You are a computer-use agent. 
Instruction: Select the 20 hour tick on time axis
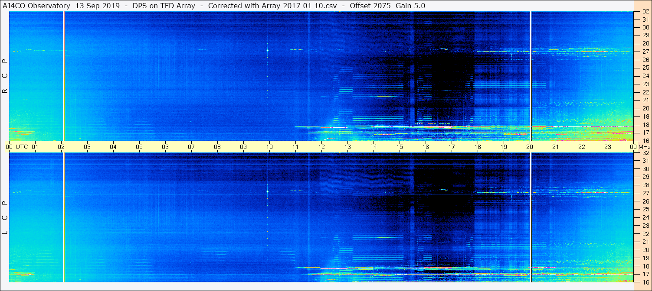point(530,147)
